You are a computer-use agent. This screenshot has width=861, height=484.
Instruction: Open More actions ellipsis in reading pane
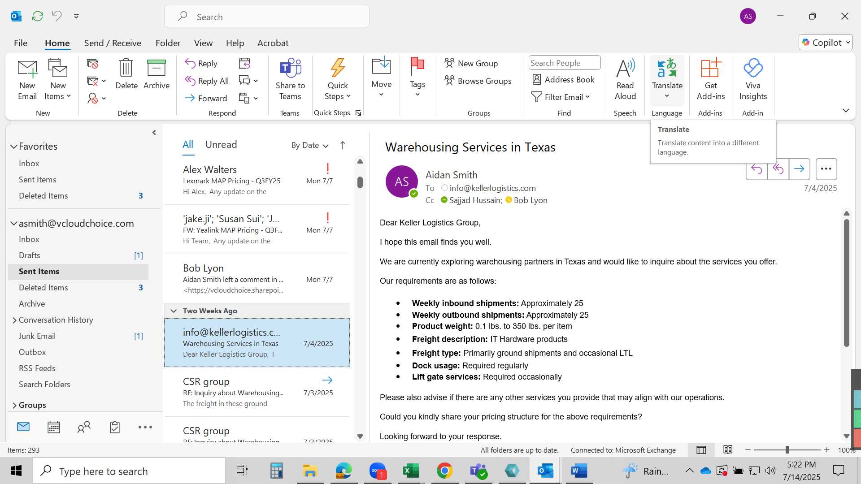pyautogui.click(x=826, y=169)
